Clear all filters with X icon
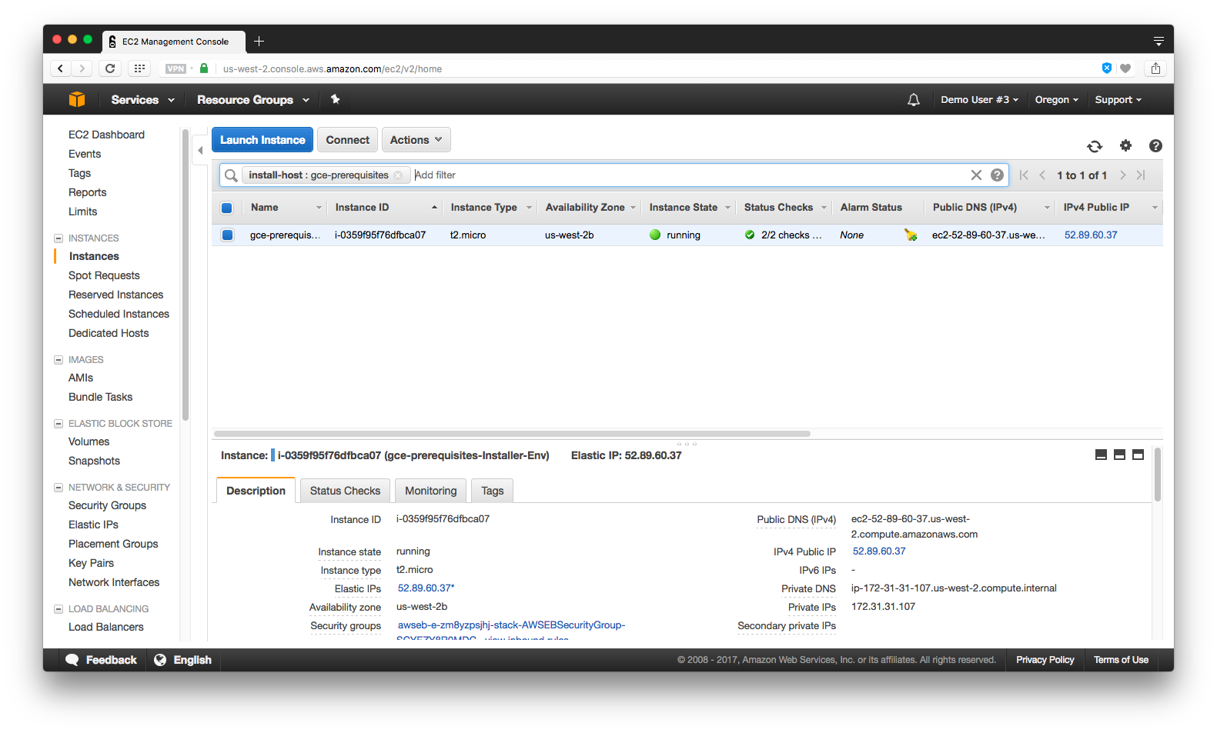 (x=976, y=175)
